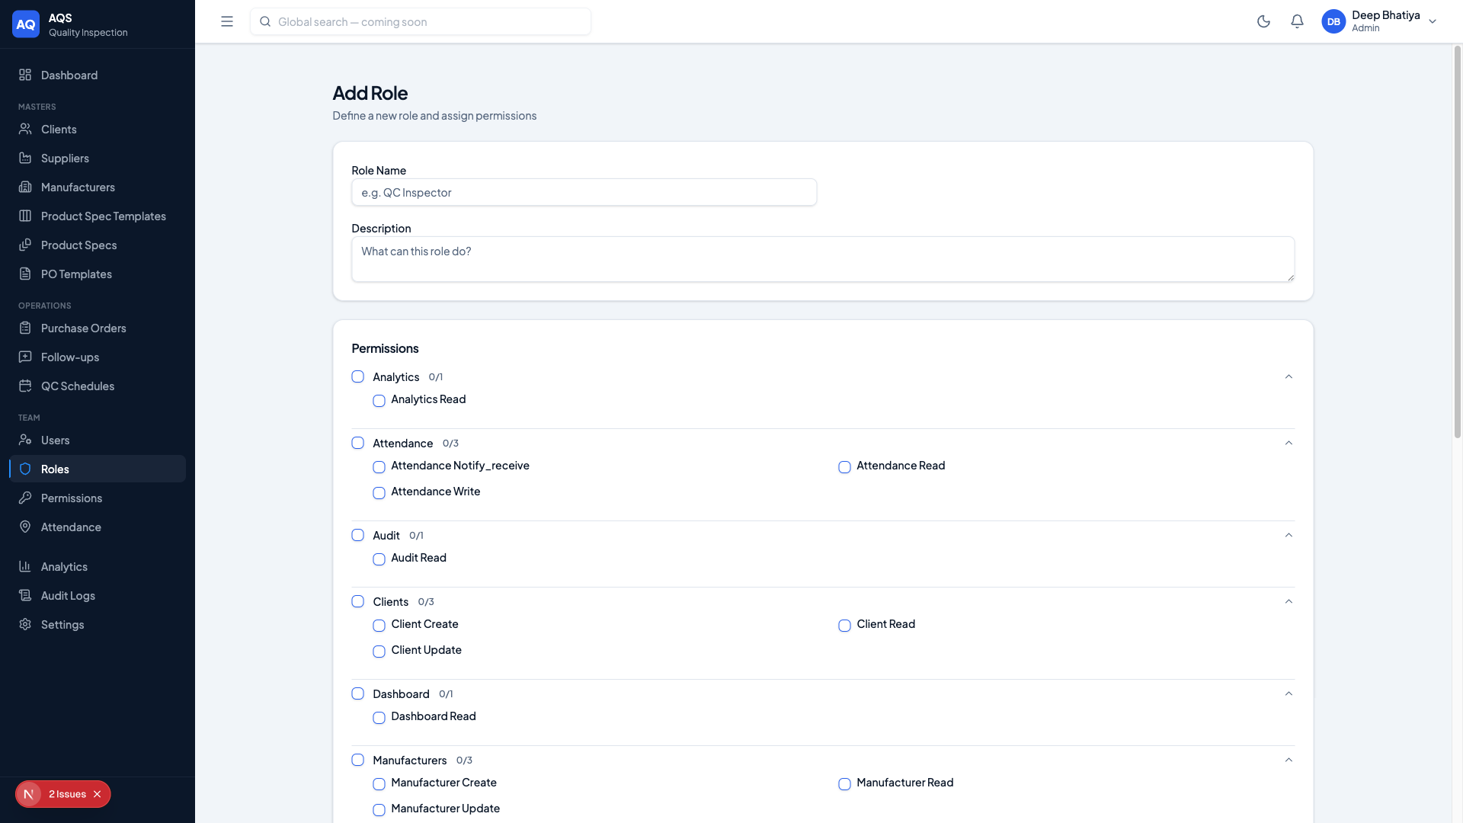The width and height of the screenshot is (1463, 823).
Task: Click the Attendance map pin icon
Action: (x=25, y=527)
